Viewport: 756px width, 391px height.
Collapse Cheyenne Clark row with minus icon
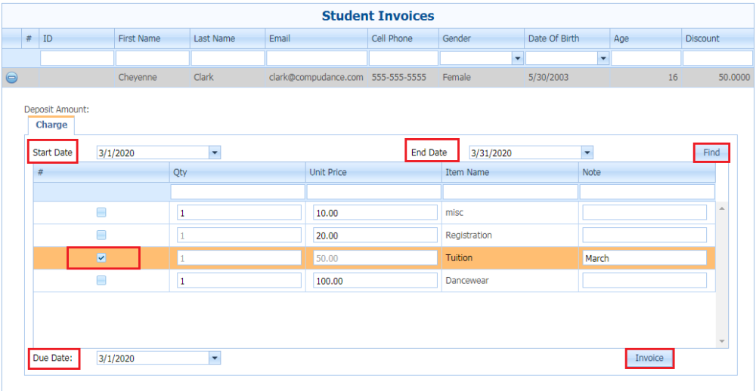pyautogui.click(x=12, y=78)
